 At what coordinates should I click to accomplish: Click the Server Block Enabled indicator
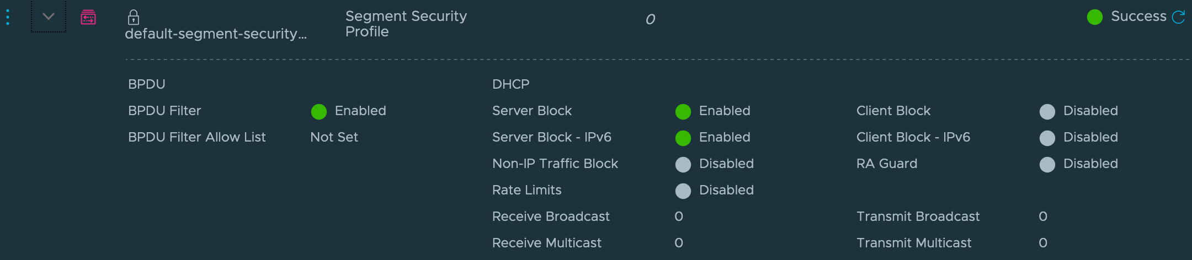(683, 112)
